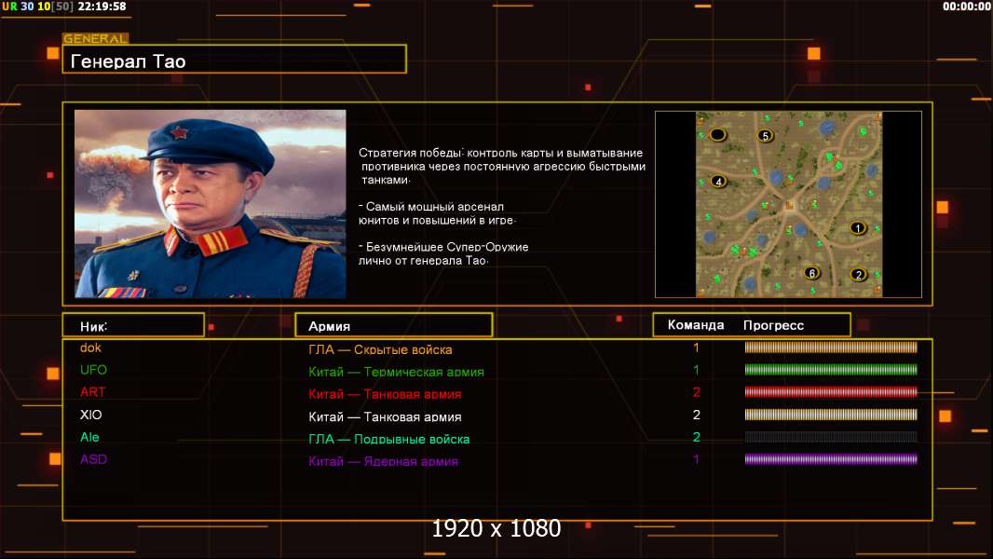Select player nickname 'ASD'
Viewport: 993px width, 559px height.
pyautogui.click(x=93, y=459)
